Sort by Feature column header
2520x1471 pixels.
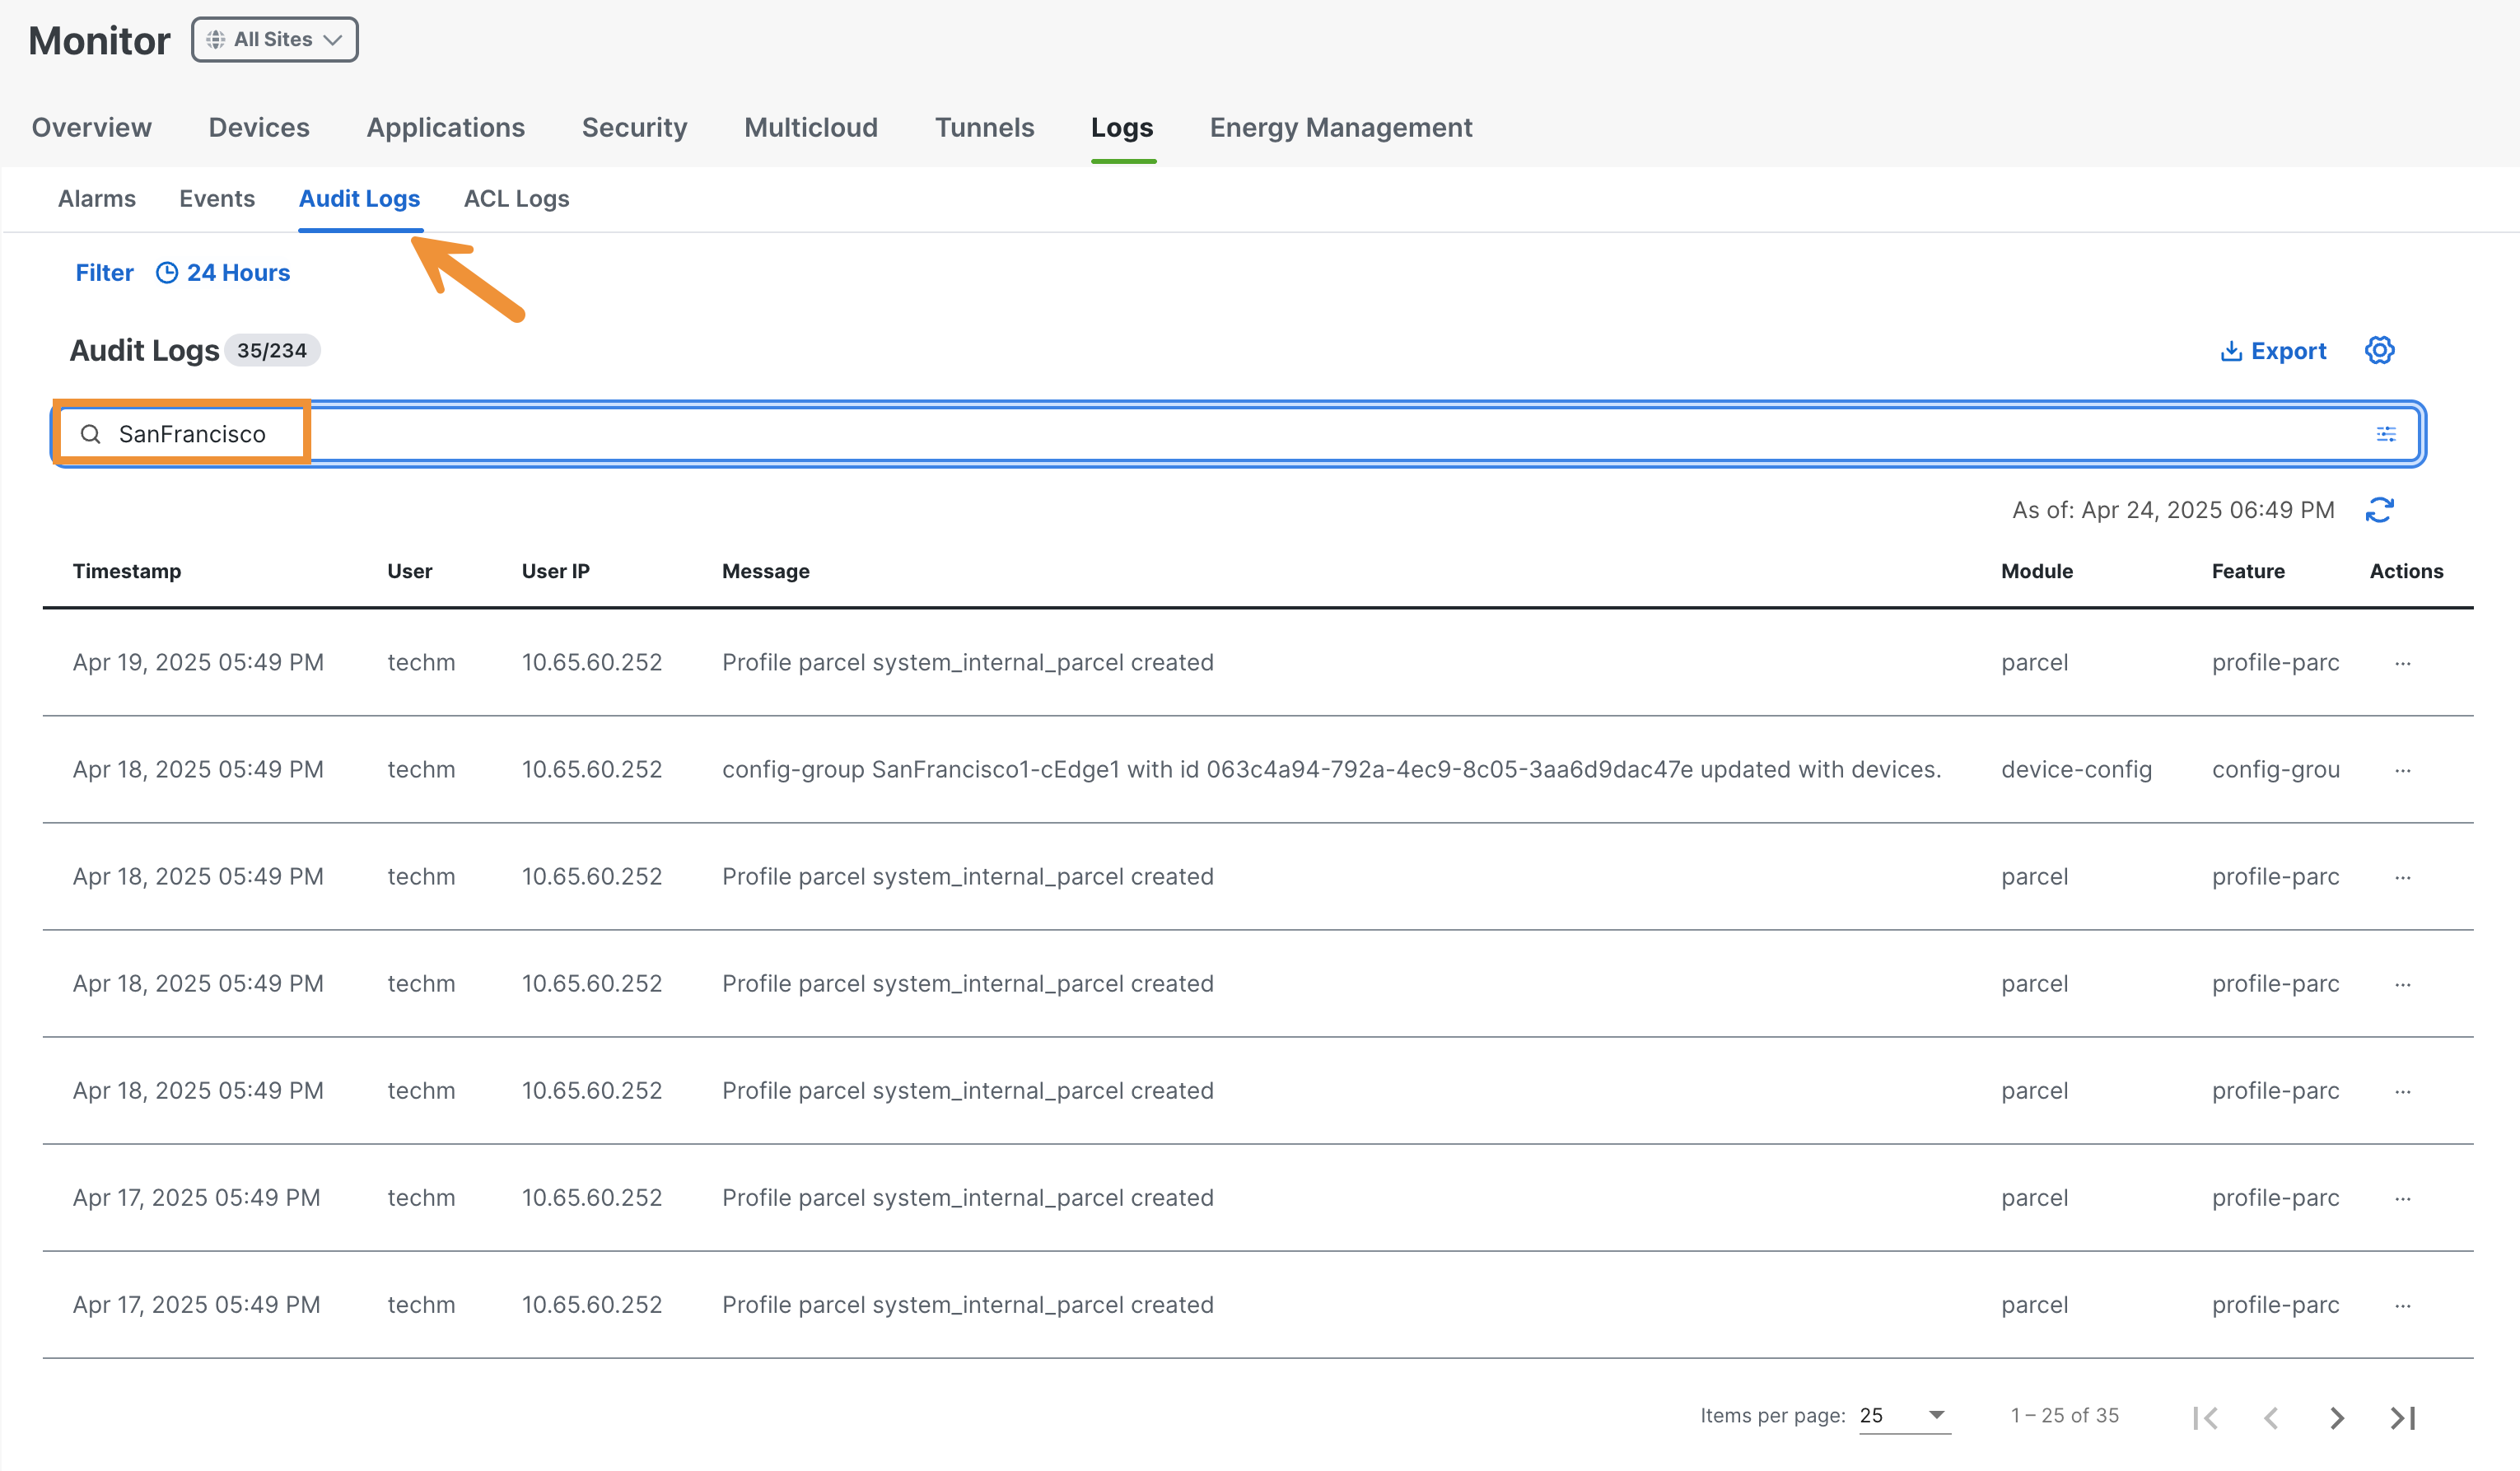2248,570
